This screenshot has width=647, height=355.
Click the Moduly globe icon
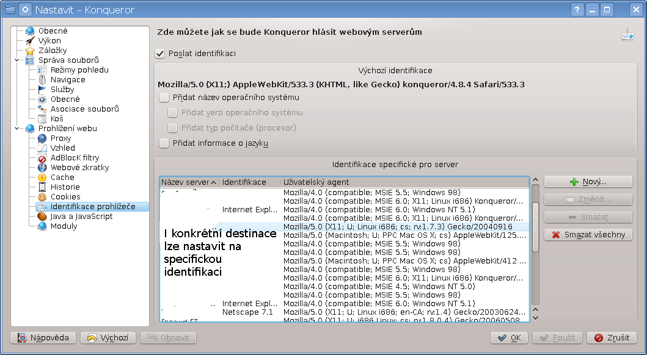coord(42,226)
